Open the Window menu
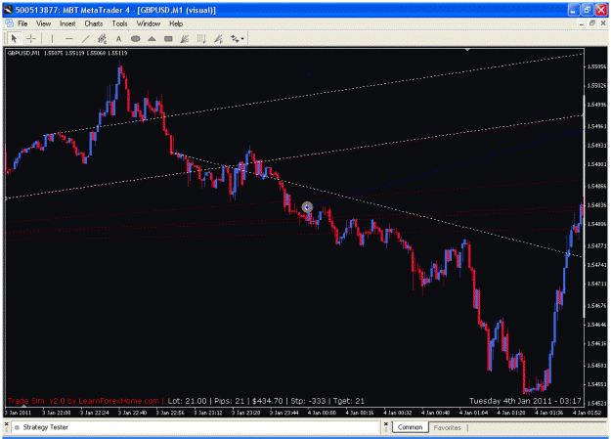This screenshot has height=439, width=611. point(149,23)
